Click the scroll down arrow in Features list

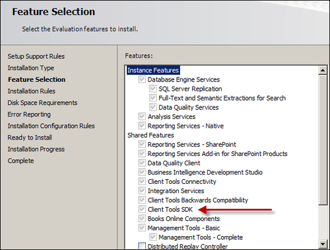pyautogui.click(x=323, y=244)
